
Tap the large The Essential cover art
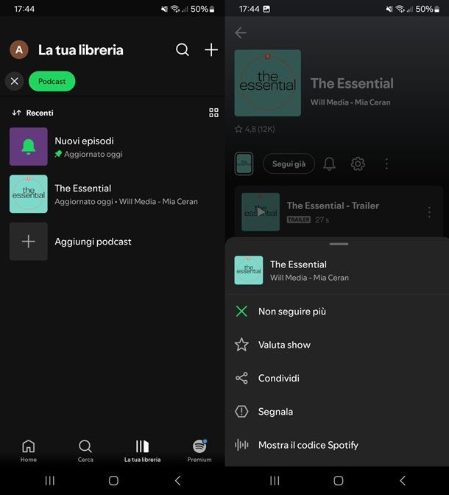point(268,83)
